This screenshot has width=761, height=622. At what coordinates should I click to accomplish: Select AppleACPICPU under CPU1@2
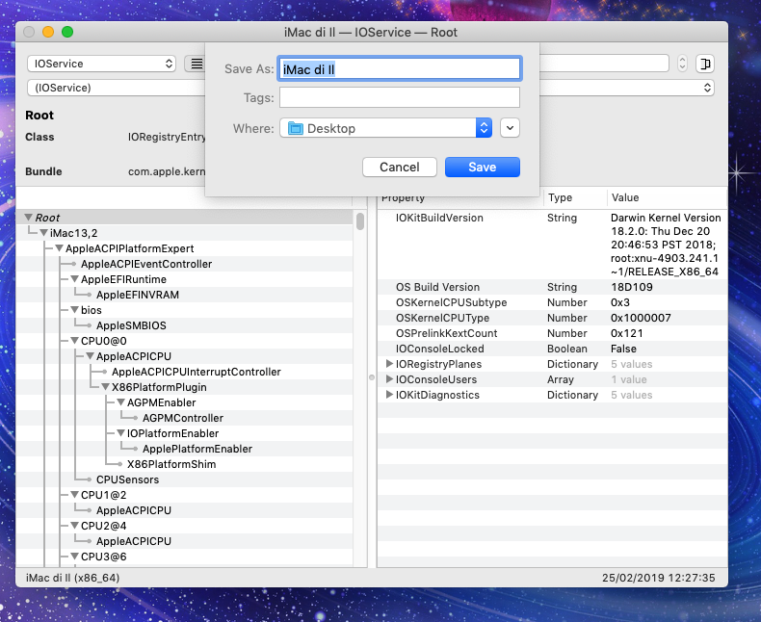(134, 510)
